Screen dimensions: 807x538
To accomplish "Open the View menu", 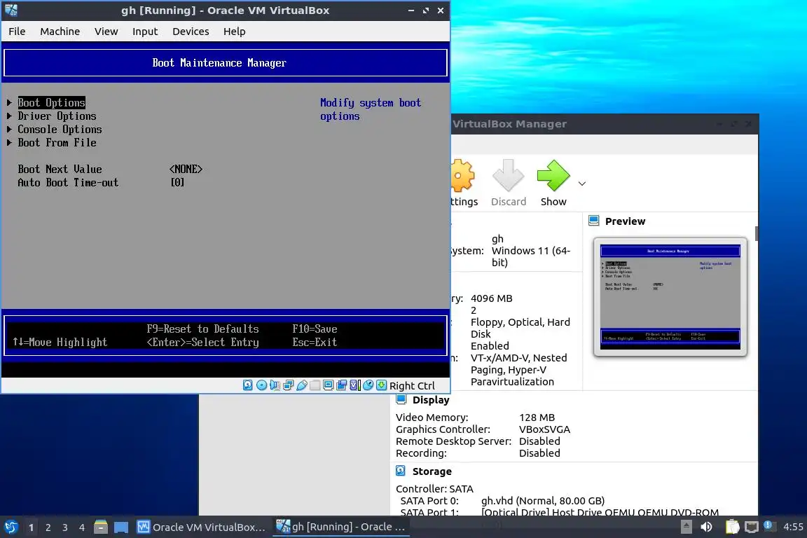I will (106, 32).
